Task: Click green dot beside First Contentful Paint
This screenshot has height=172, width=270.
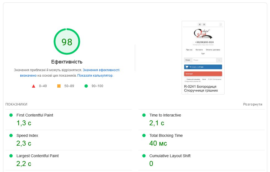Action: click(11, 115)
